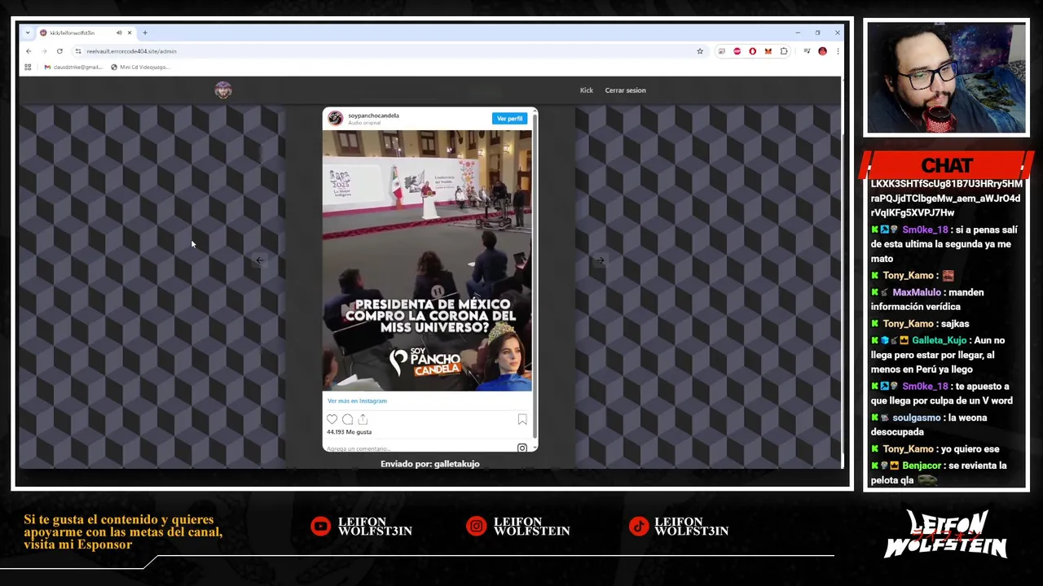The image size is (1043, 586).
Task: Expand the tab search dropdown arrow
Action: [x=28, y=33]
